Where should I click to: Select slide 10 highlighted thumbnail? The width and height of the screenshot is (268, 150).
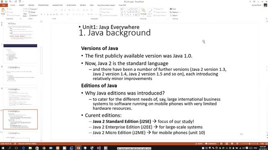20,119
